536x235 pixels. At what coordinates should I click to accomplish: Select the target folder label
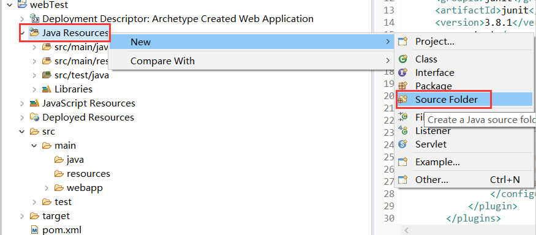pos(56,216)
